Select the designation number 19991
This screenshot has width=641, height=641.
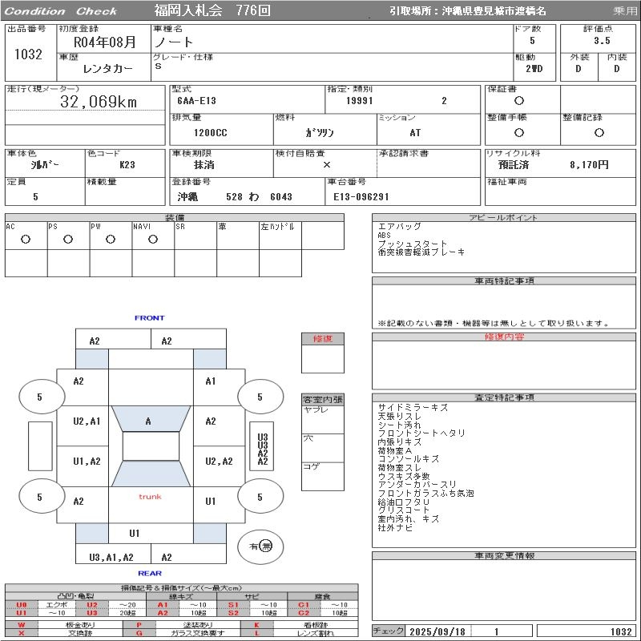click(359, 101)
